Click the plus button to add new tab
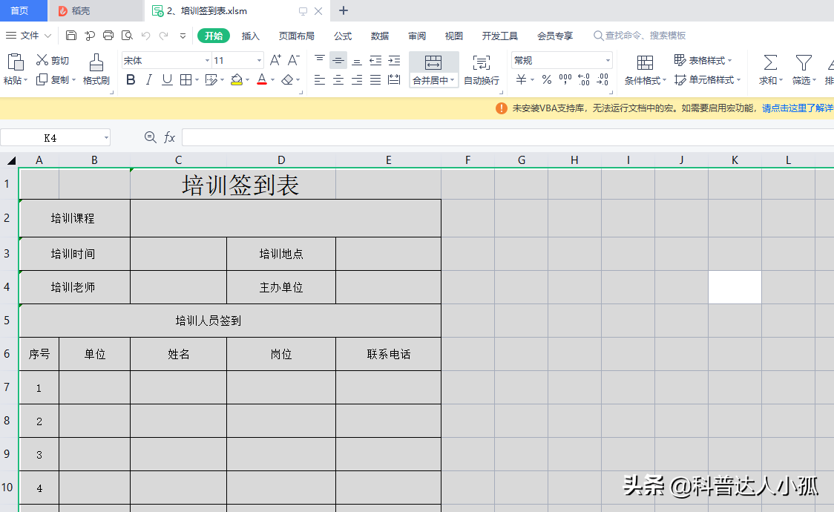The height and width of the screenshot is (512, 834). (x=344, y=10)
